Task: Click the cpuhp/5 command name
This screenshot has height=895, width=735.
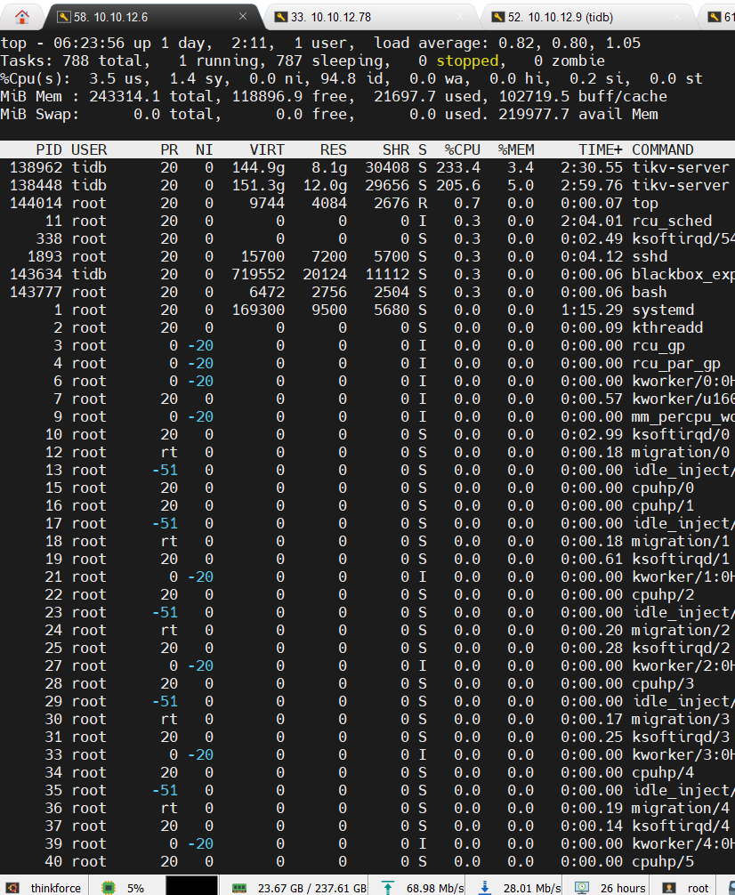Action: 662,862
